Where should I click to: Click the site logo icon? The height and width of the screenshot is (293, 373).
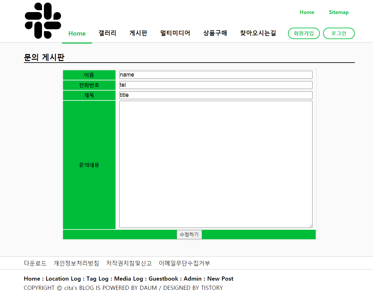coord(42,20)
